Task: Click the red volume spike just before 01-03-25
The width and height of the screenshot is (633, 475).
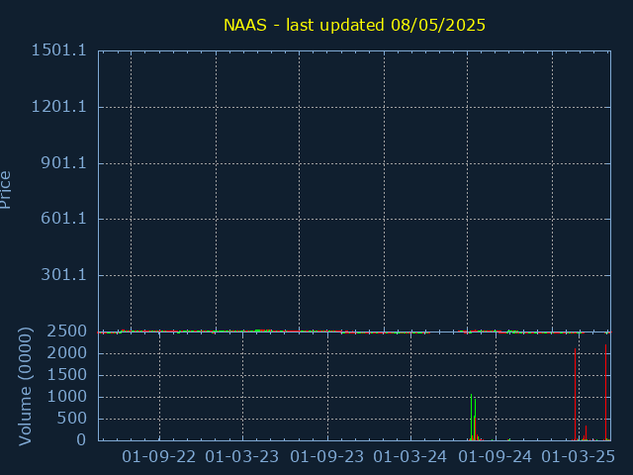Action: [576, 394]
